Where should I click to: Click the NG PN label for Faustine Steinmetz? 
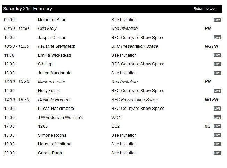click(211, 46)
